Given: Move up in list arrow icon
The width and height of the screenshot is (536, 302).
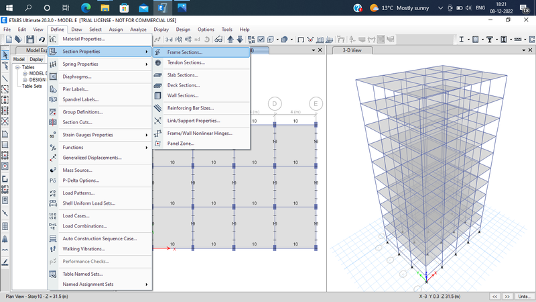Looking at the screenshot, I should 230,40.
